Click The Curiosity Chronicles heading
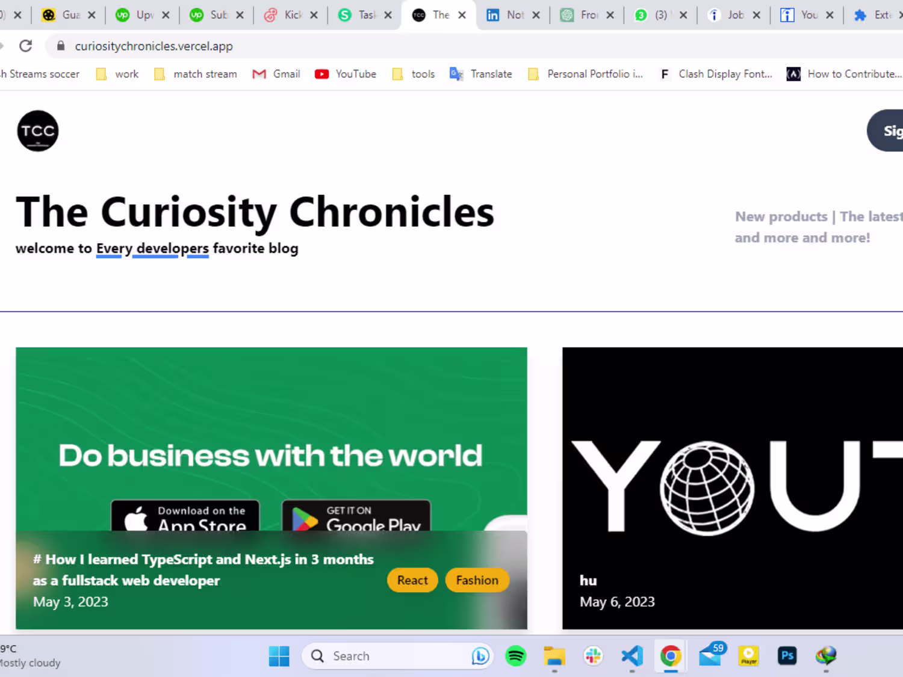903x677 pixels. point(255,212)
